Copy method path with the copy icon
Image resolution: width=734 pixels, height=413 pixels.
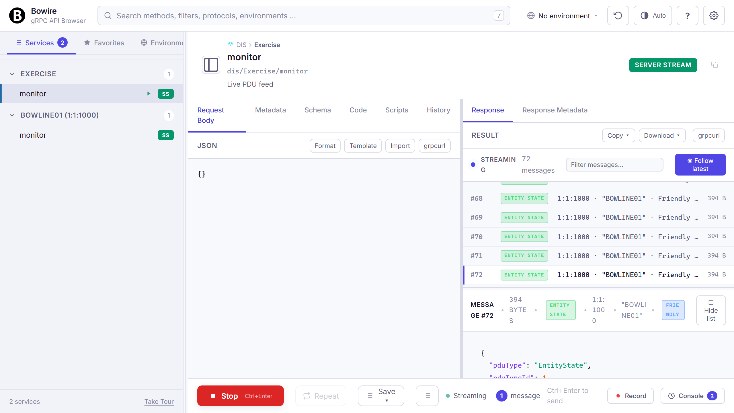click(x=714, y=65)
